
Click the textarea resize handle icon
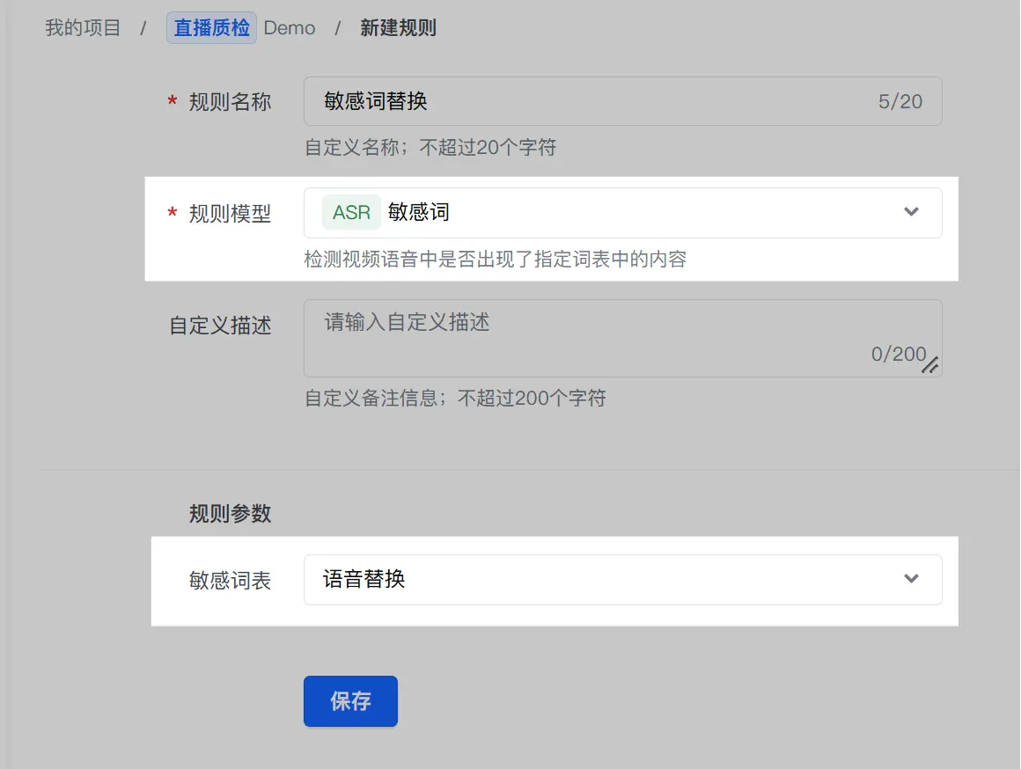(929, 364)
